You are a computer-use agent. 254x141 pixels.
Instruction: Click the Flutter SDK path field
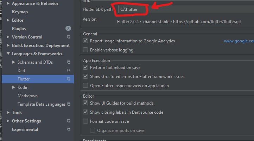tap(132, 9)
